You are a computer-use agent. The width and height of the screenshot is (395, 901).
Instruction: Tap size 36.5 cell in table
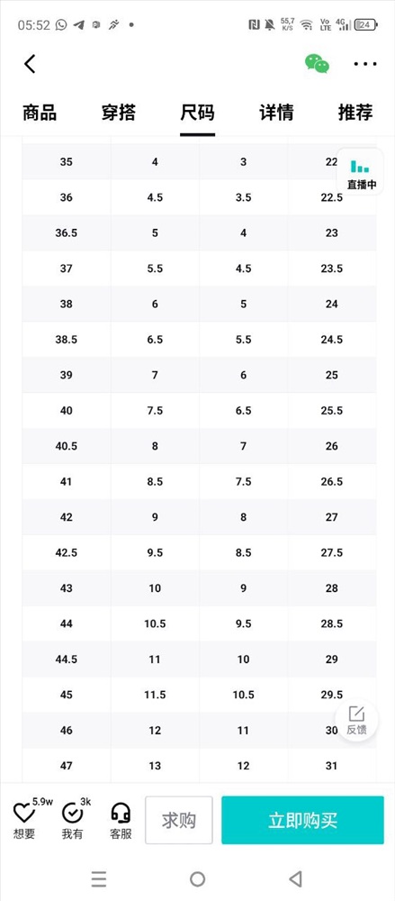pos(67,232)
